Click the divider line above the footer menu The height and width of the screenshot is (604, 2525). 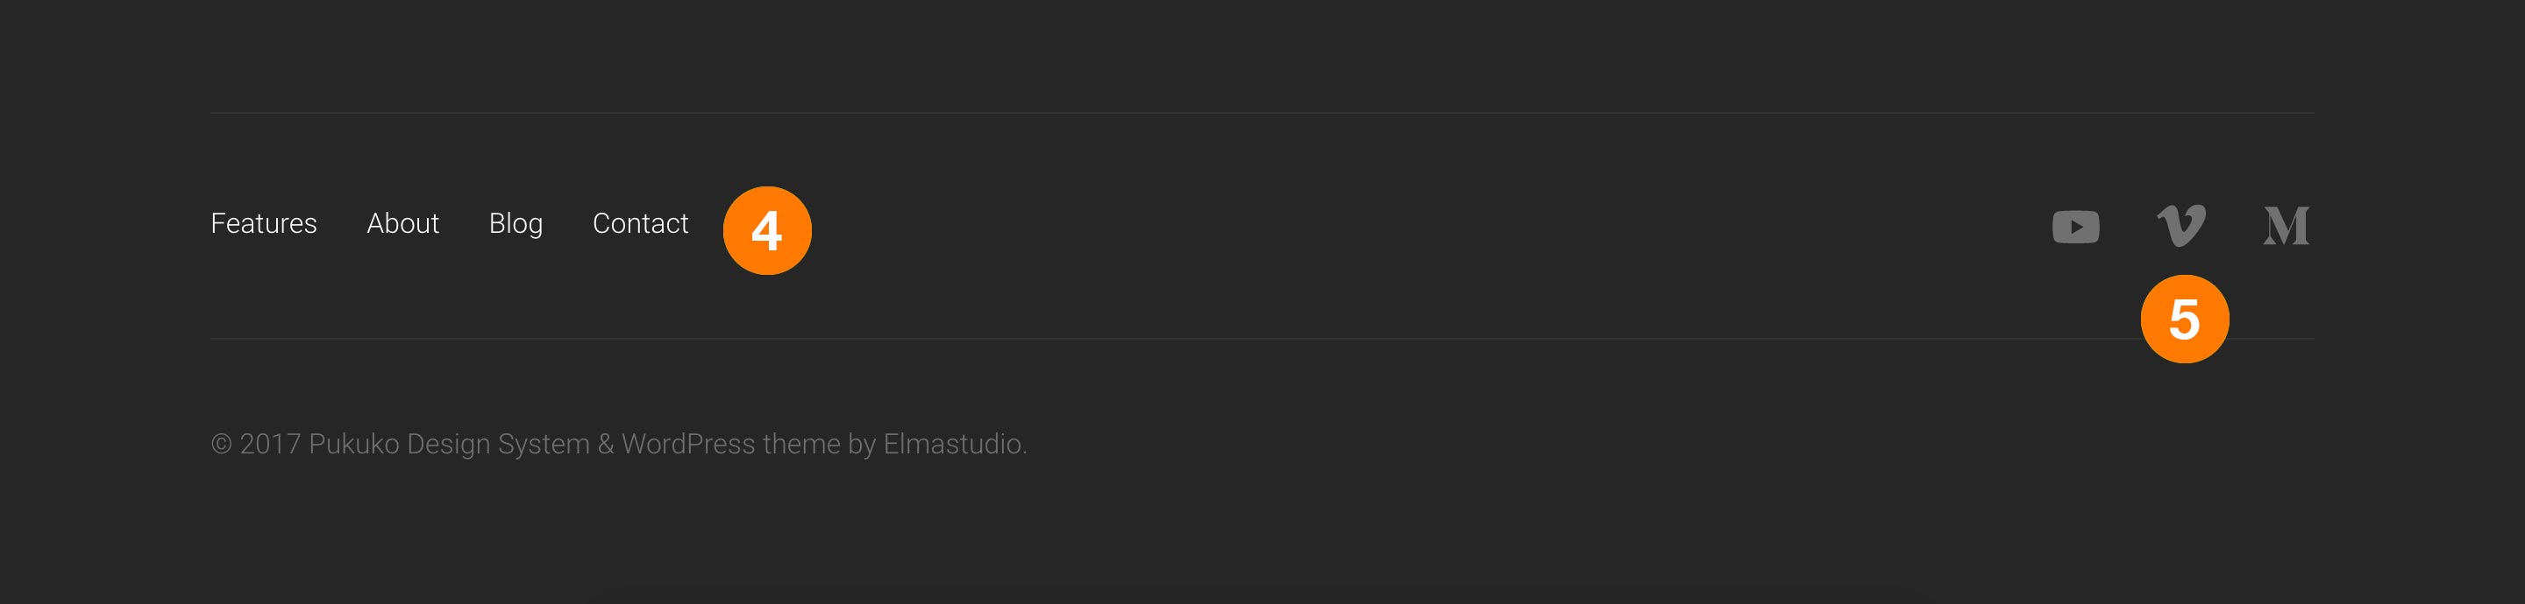(x=1262, y=113)
